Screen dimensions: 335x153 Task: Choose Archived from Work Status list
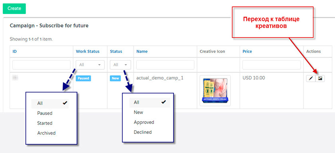point(46,133)
